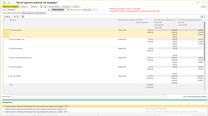Image resolution: width=208 pixels, height=116 pixels.
Task: Close the Сообщения panel
Action: (x=206, y=103)
